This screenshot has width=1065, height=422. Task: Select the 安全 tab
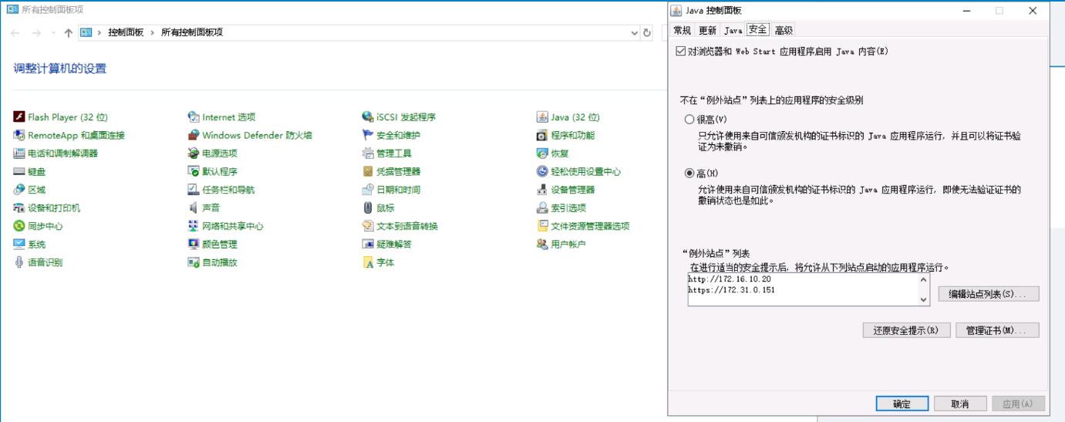point(758,29)
